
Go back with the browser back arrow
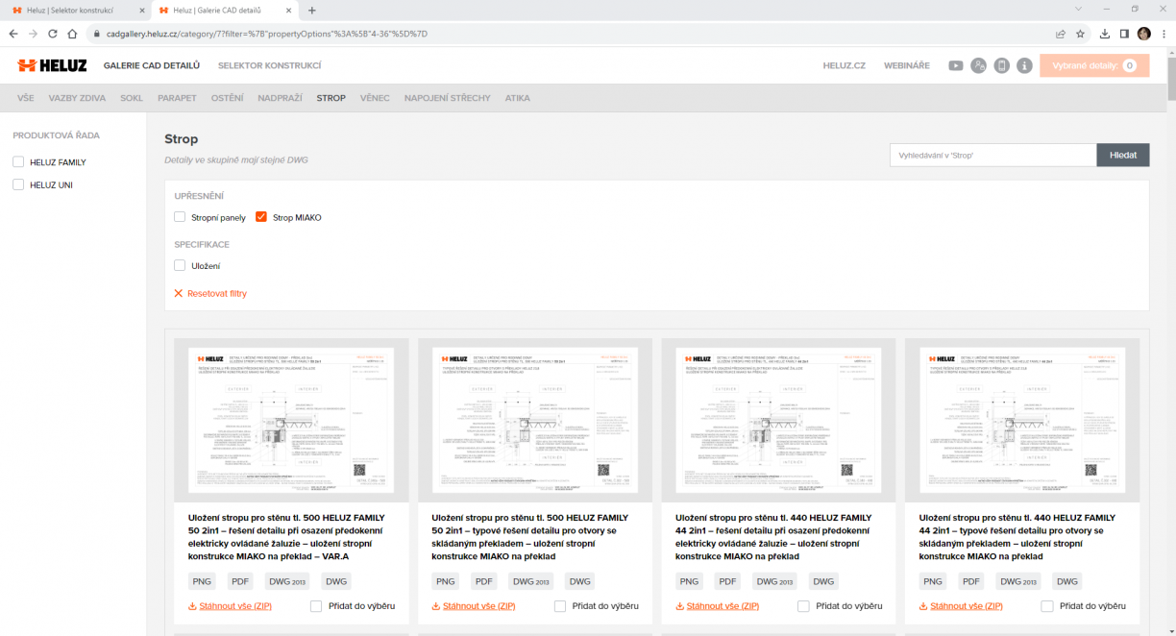[x=13, y=33]
